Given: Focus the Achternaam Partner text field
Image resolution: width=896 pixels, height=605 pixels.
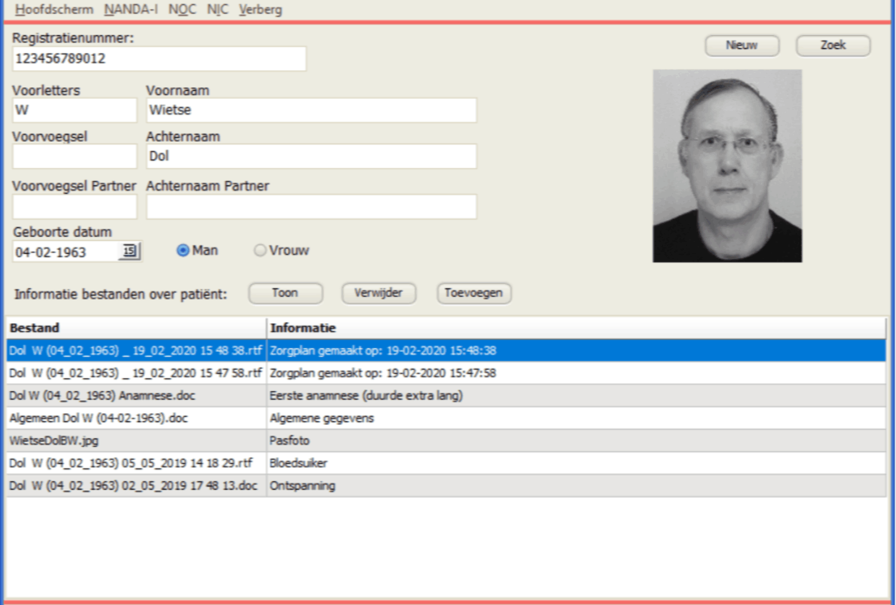Looking at the screenshot, I should [311, 207].
